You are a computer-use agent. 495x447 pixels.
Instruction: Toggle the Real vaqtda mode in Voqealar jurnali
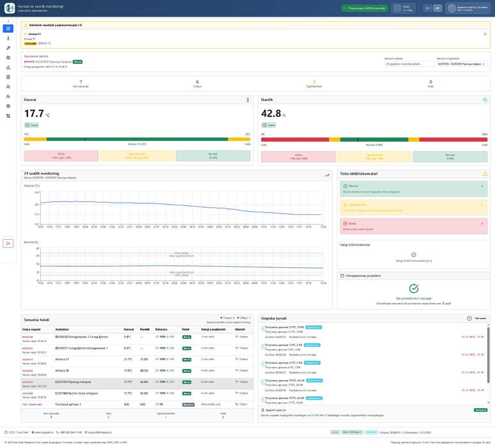coord(478,318)
